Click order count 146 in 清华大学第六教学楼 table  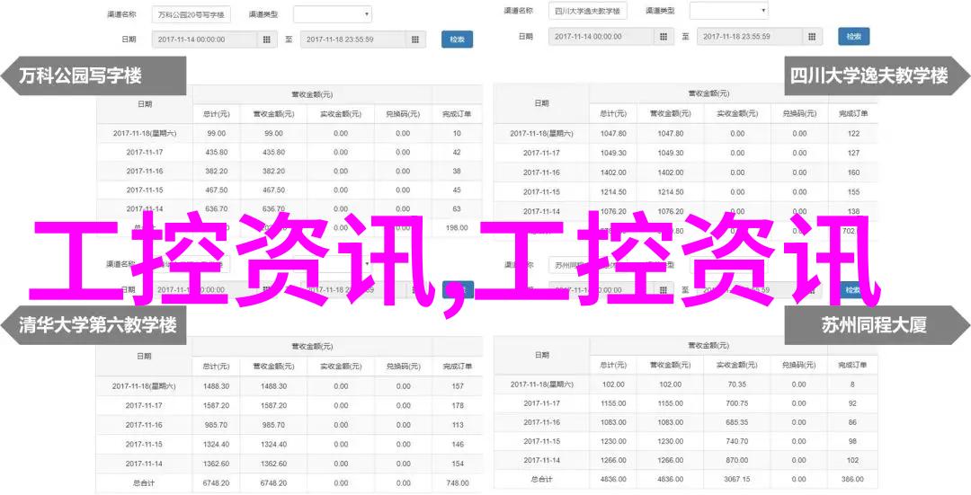[x=457, y=445]
